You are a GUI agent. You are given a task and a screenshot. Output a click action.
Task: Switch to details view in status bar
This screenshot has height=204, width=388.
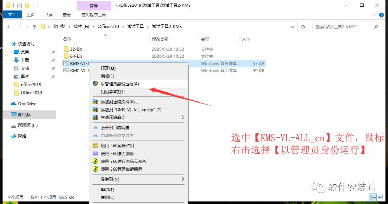[373, 197]
